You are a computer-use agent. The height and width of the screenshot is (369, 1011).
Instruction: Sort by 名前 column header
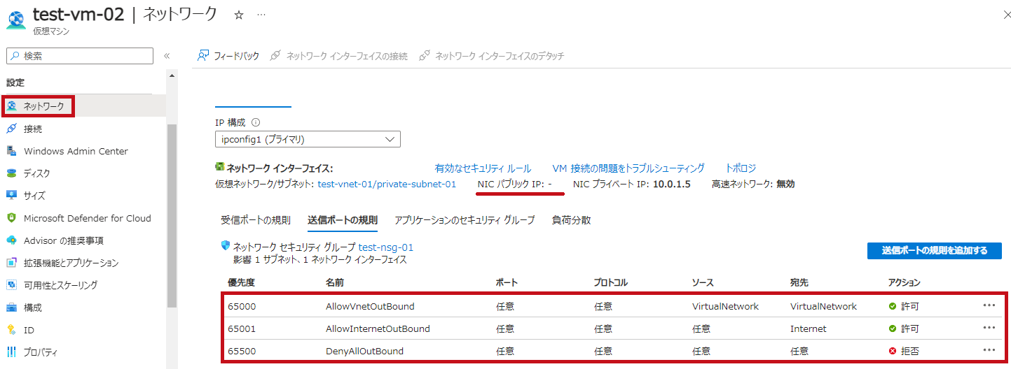335,283
